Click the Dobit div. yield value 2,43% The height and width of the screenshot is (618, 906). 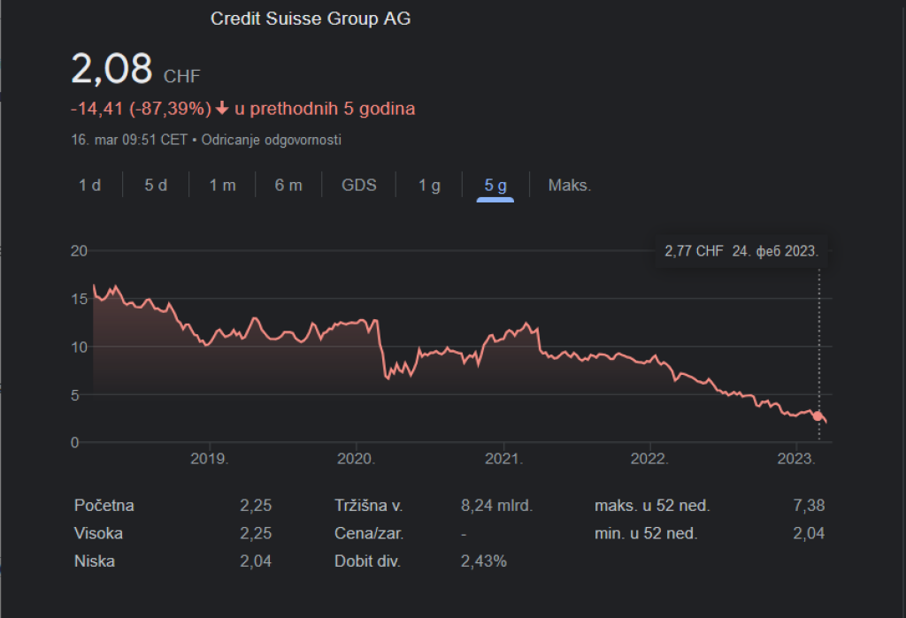pyautogui.click(x=483, y=561)
